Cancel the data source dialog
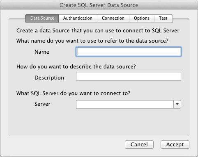 [139, 144]
